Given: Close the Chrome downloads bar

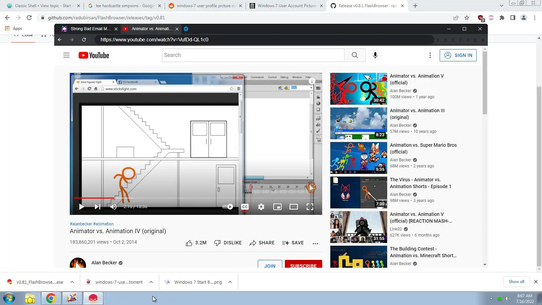Looking at the screenshot, I should click(x=536, y=282).
